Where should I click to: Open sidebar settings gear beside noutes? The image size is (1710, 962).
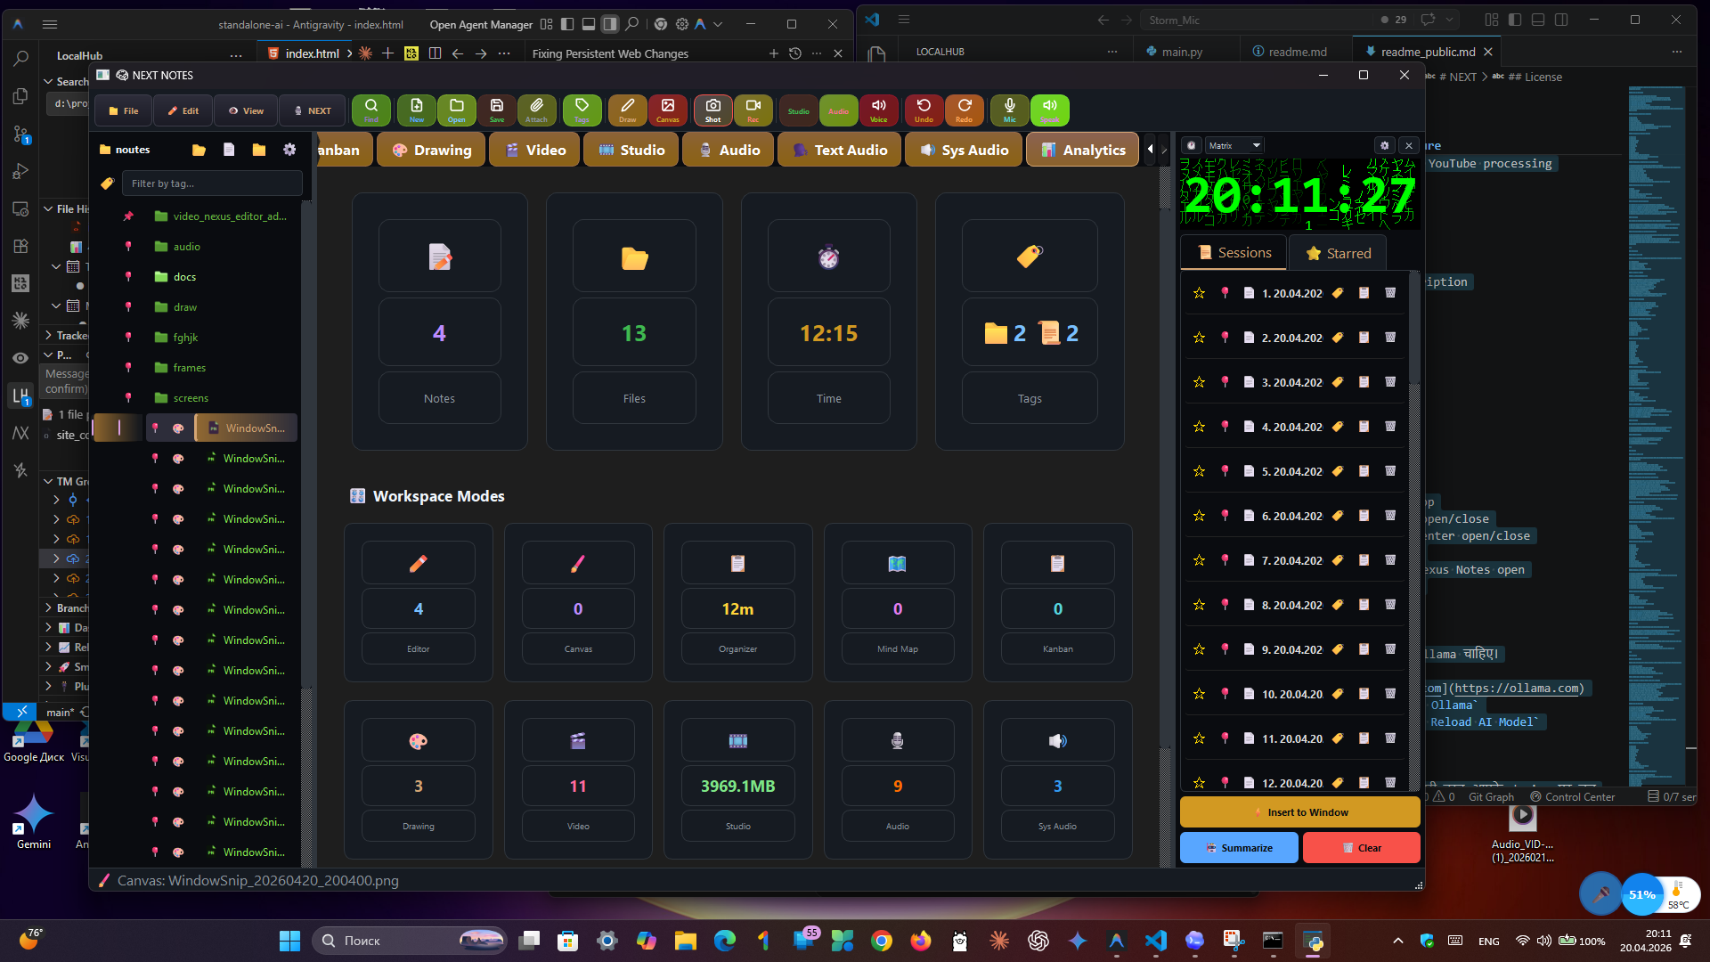(289, 150)
